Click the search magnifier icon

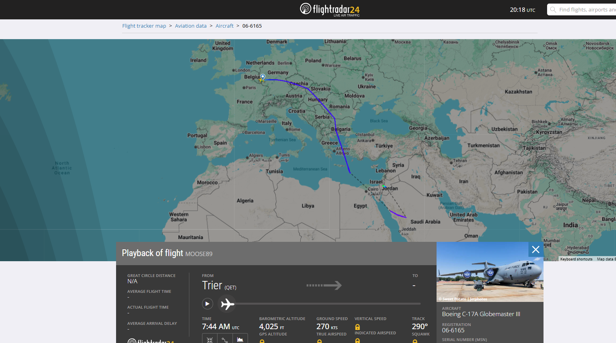coord(553,9)
